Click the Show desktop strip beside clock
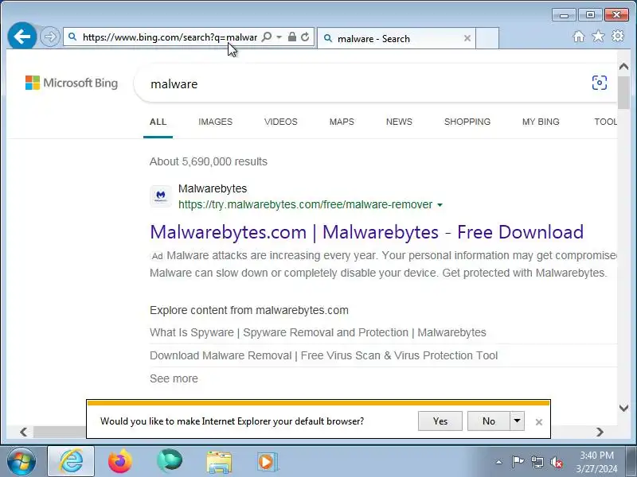Image resolution: width=637 pixels, height=477 pixels. pyautogui.click(x=632, y=462)
